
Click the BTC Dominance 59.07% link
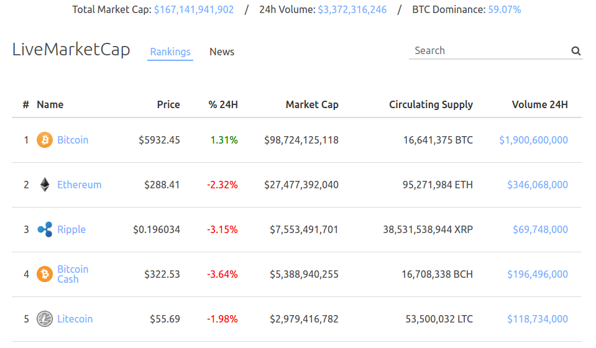coord(505,9)
